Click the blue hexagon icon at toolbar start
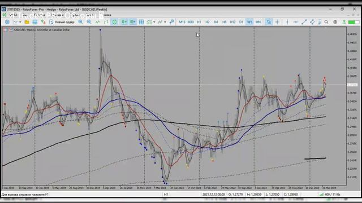Image resolution: width=362 pixels, height=203 pixels. [x=7, y=22]
